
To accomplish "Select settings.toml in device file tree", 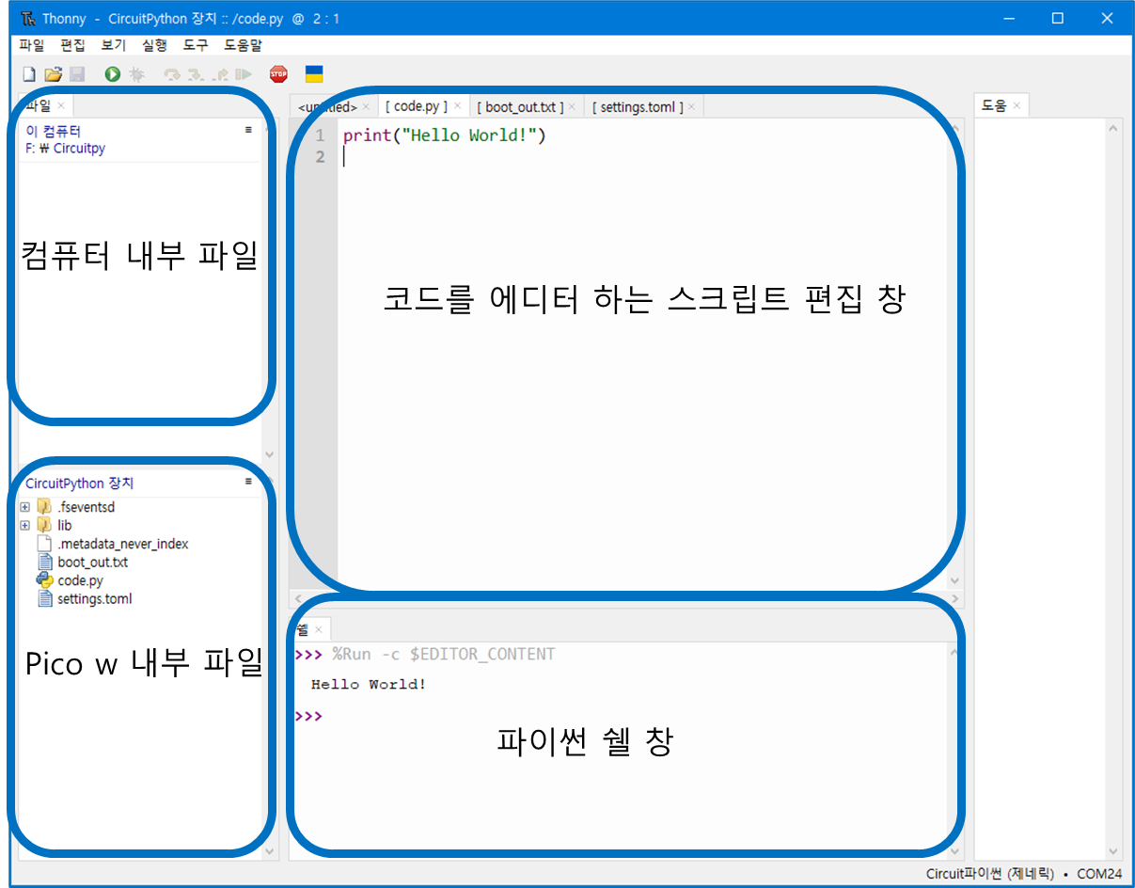I will coord(95,598).
